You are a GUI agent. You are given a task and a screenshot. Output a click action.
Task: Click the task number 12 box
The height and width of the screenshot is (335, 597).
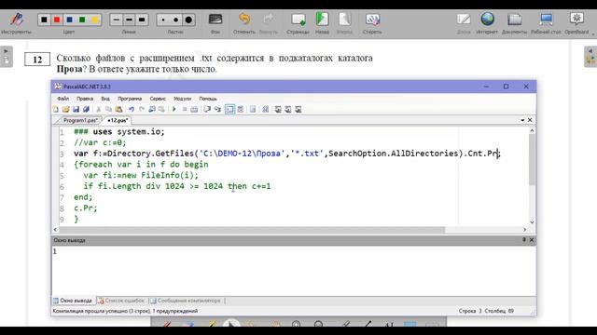coord(37,60)
